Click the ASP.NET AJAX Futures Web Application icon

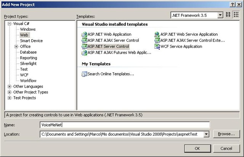84,53
